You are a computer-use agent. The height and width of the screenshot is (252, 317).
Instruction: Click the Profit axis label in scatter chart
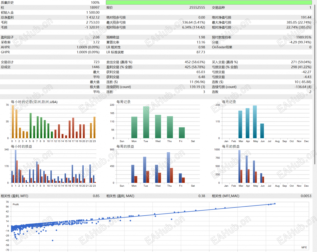[x=16, y=205]
